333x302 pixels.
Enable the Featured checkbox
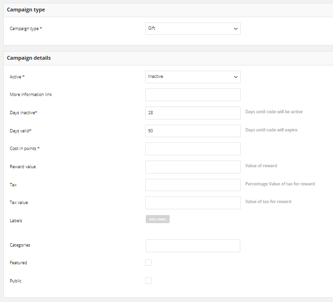[x=148, y=262]
